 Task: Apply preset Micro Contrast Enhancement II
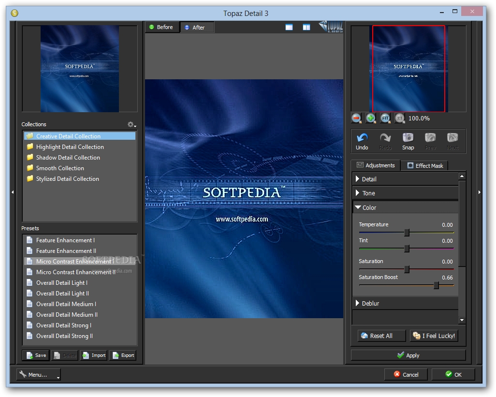pyautogui.click(x=80, y=272)
